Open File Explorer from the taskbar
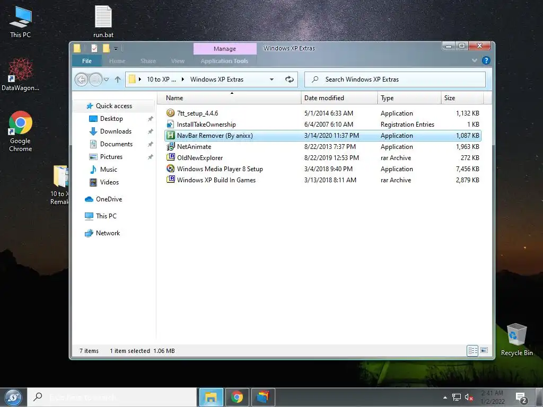 point(211,397)
